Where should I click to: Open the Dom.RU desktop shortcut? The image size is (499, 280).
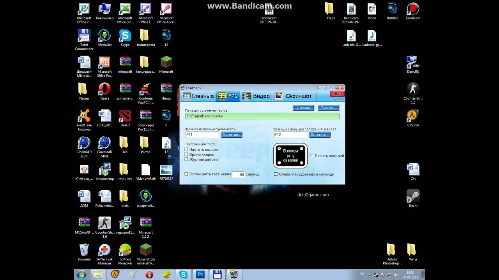[x=413, y=65]
